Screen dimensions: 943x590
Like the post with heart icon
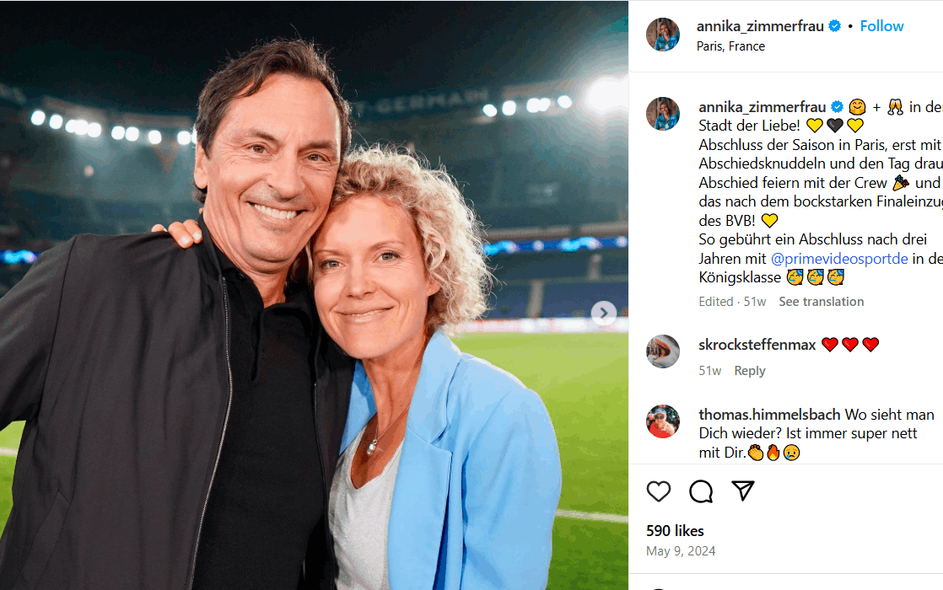(x=659, y=491)
